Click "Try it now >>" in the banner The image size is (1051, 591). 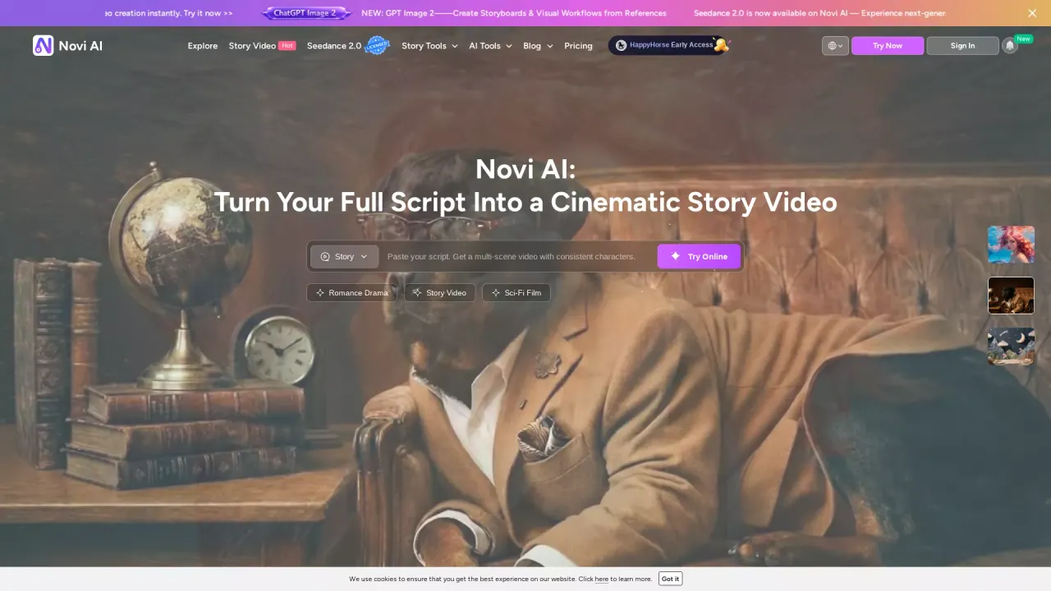(x=208, y=13)
